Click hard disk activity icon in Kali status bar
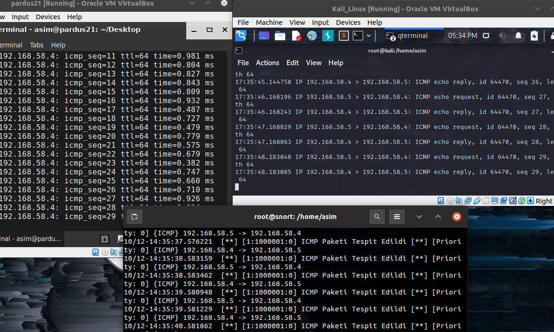The width and height of the screenshot is (554, 332). pyautogui.click(x=440, y=201)
